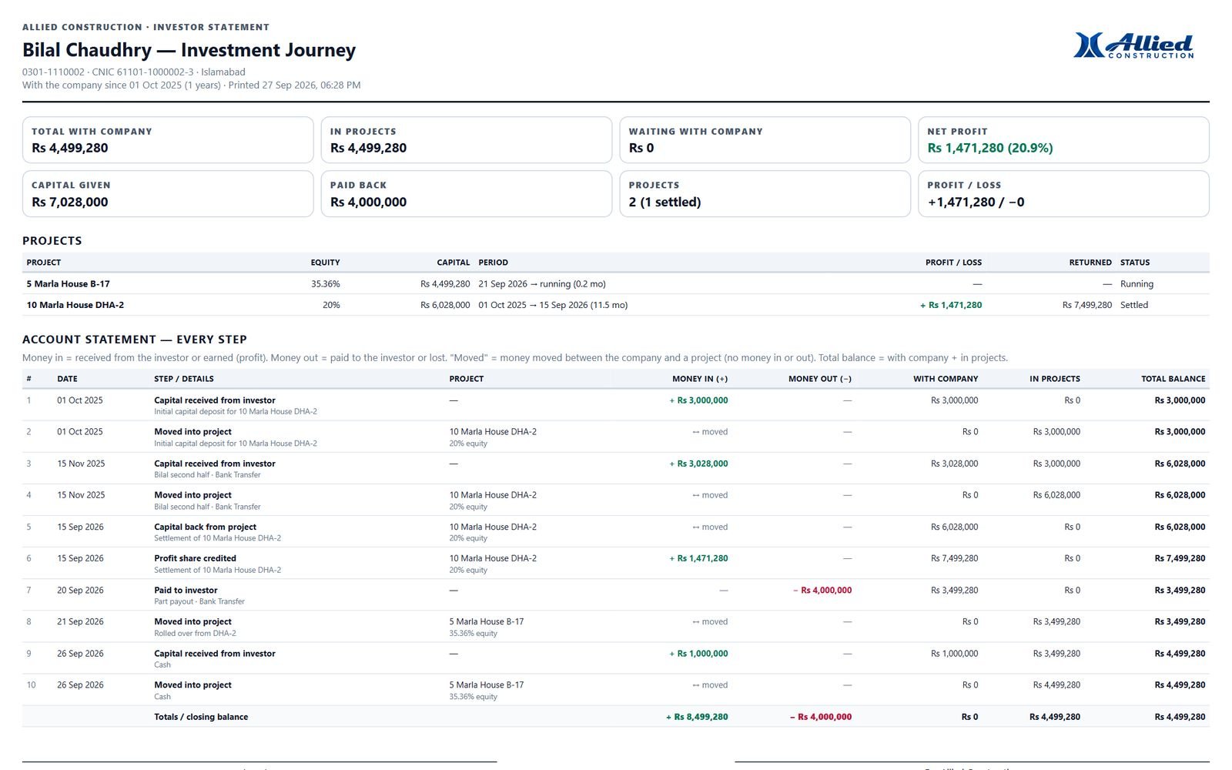The height and width of the screenshot is (770, 1232).
Task: Select project row '5 Marla House B-17'
Action: click(616, 283)
